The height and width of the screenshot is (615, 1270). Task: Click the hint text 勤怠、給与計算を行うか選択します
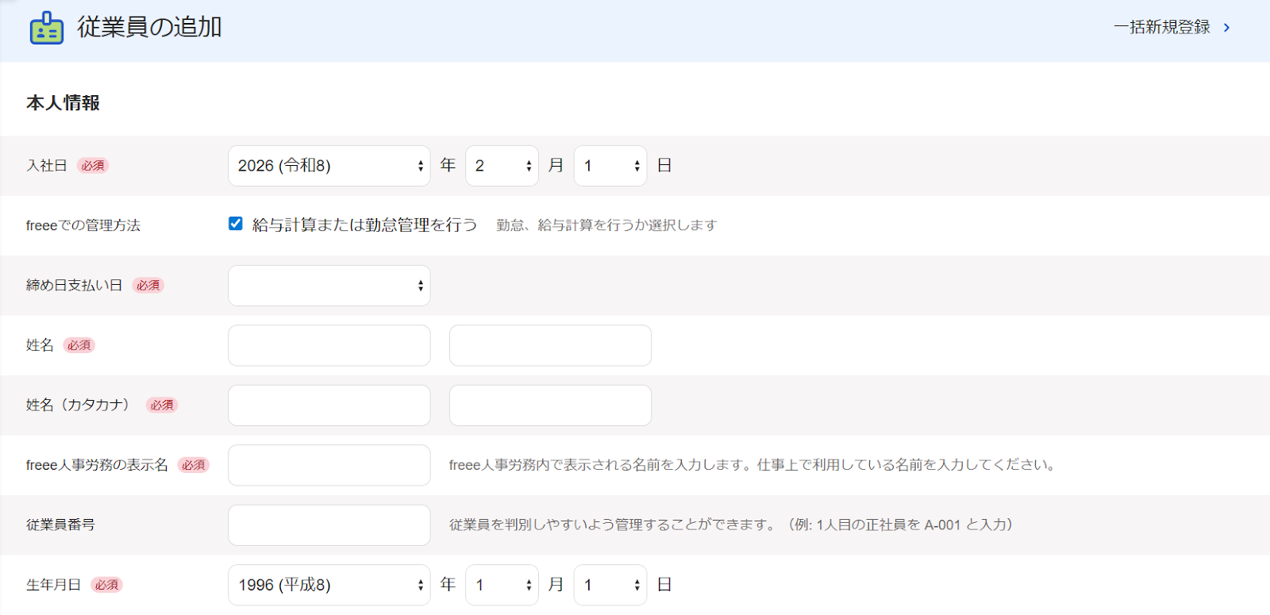(x=606, y=225)
